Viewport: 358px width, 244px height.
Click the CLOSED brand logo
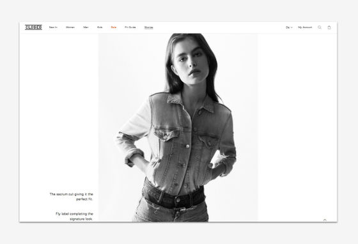33,27
